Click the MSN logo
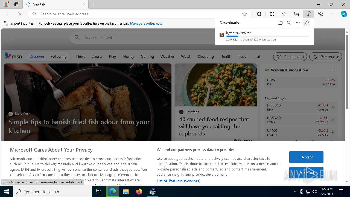Viewport: 350px width, 197px height. [13, 56]
